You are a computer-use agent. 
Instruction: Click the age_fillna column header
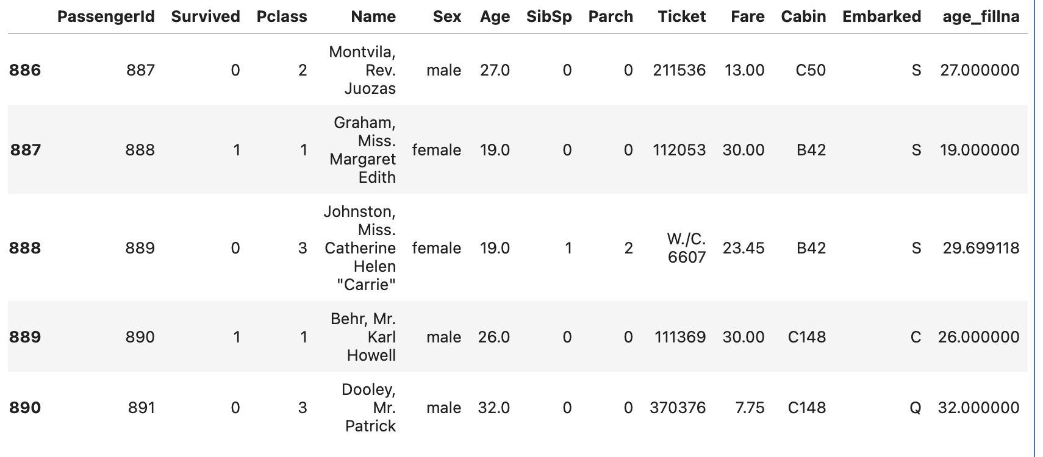click(980, 16)
